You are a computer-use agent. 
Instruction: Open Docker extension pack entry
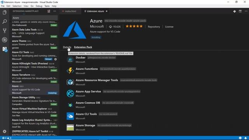click(x=81, y=58)
